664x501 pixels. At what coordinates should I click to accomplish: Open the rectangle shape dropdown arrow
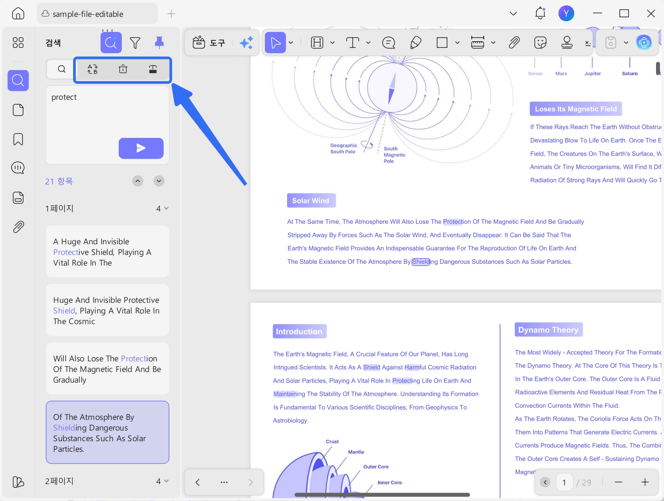[457, 43]
